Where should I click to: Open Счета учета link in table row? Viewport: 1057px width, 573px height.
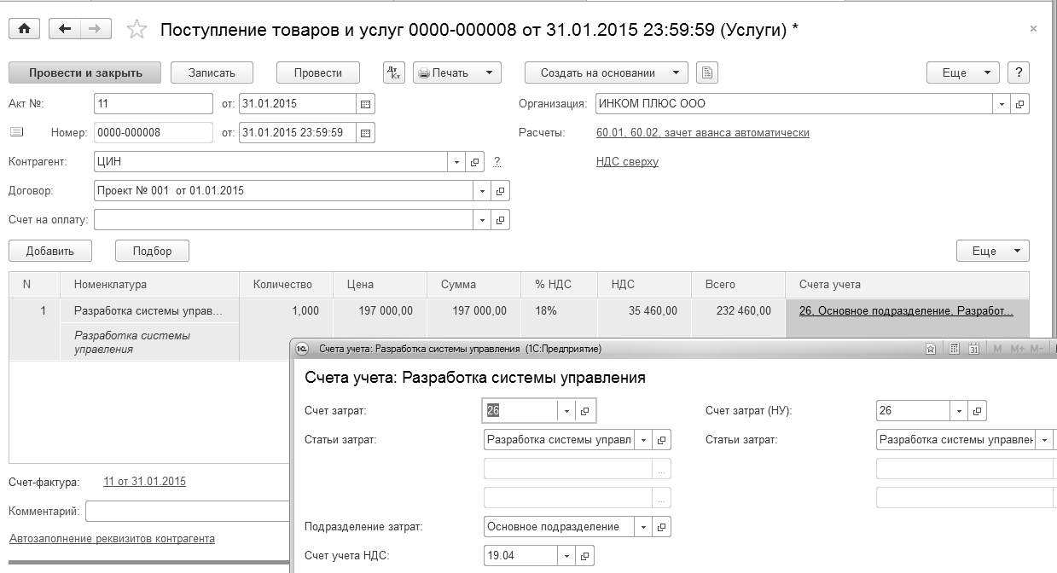pyautogui.click(x=906, y=311)
